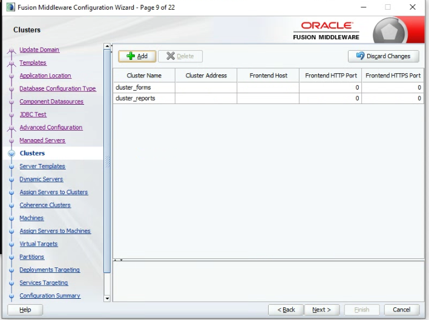
Task: Open Assign Servers to Clusters step
Action: [x=54, y=192]
